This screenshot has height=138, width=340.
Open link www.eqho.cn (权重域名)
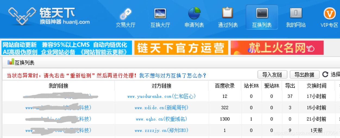pos(161,119)
